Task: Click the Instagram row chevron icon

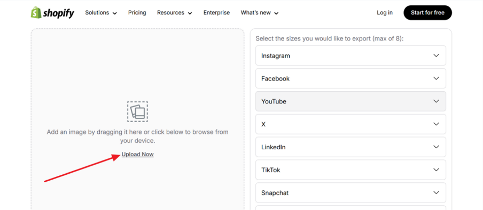Action: point(436,55)
